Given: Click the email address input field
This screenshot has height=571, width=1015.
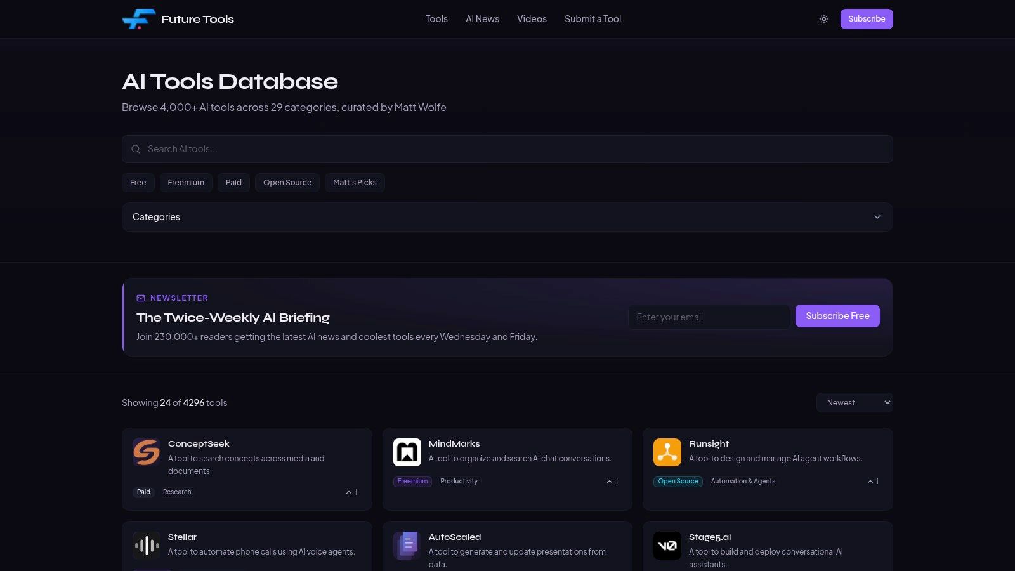Looking at the screenshot, I should point(709,317).
